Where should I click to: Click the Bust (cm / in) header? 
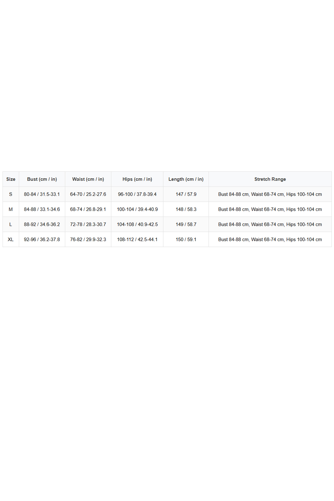pyautogui.click(x=42, y=179)
